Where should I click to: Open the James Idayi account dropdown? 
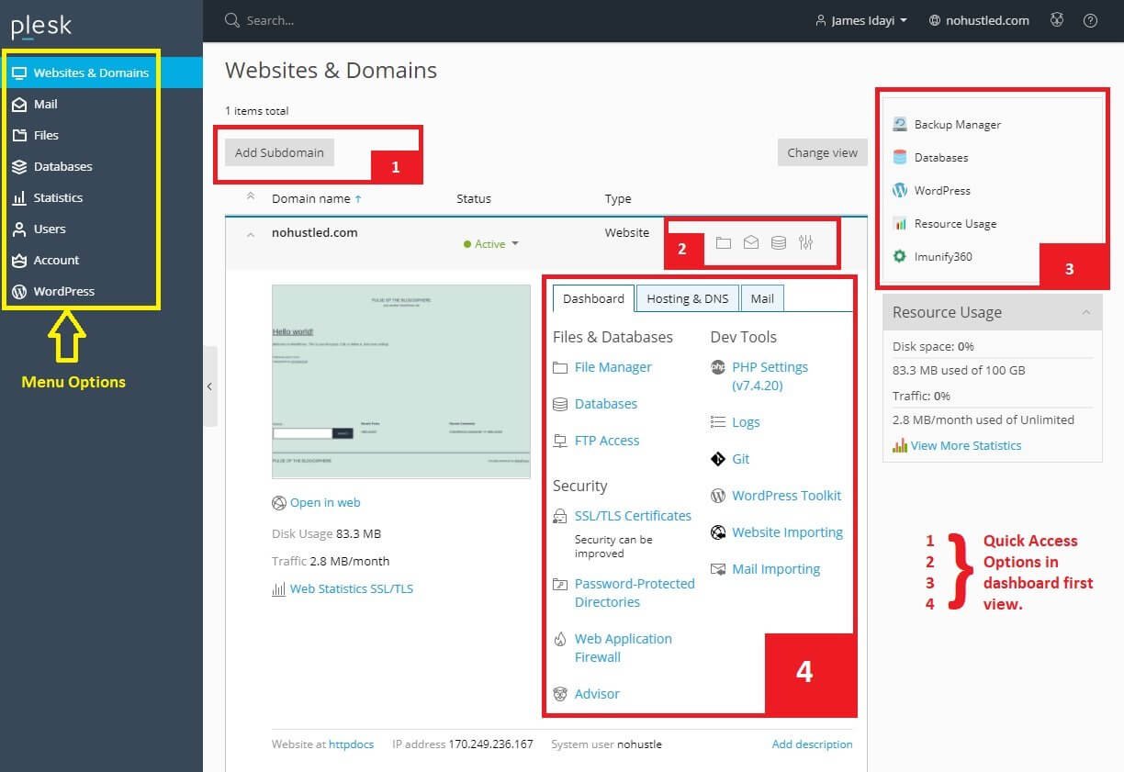click(861, 20)
